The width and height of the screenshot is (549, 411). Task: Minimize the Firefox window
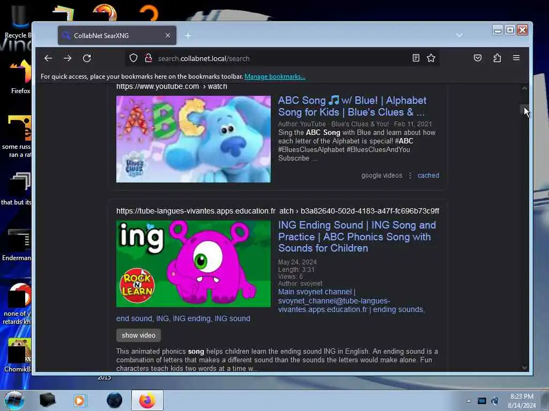pos(498,30)
